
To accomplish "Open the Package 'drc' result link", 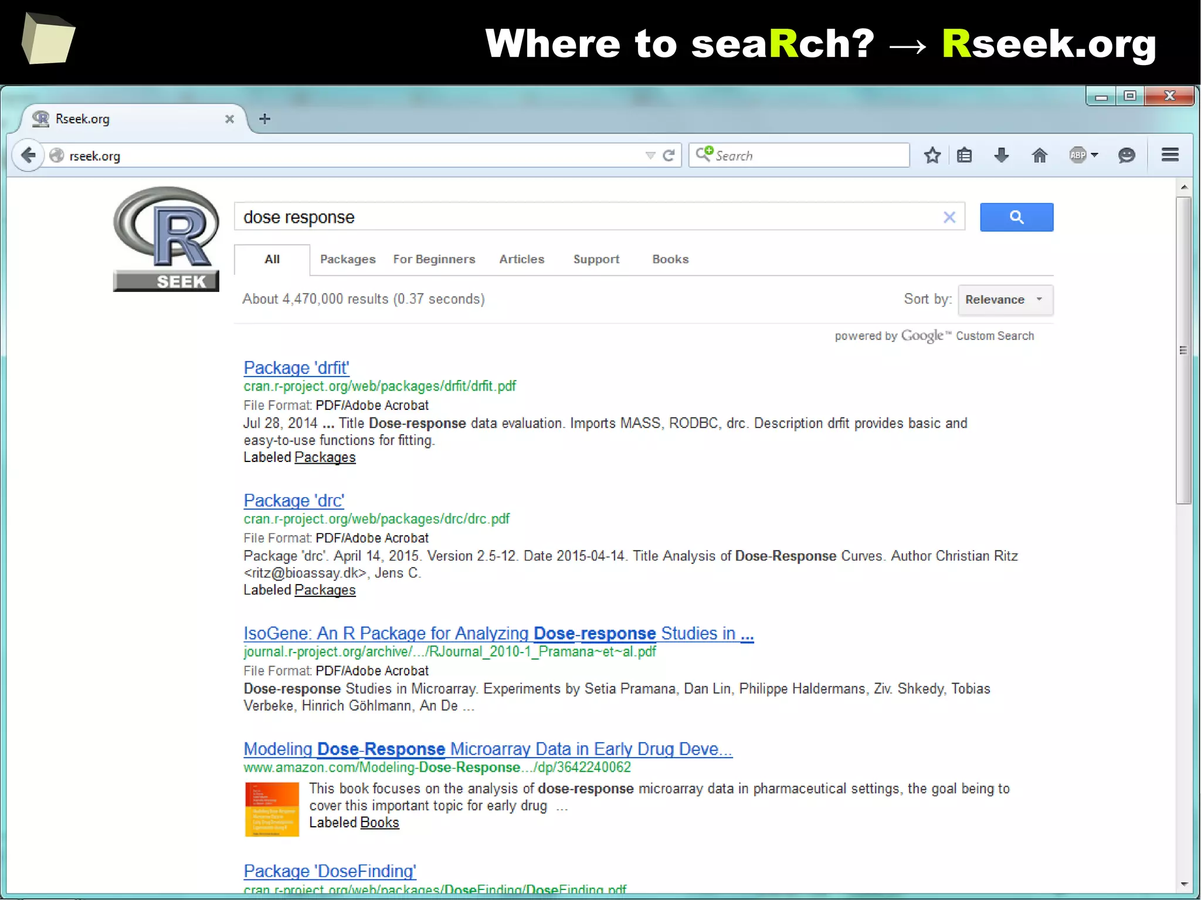I will click(294, 500).
